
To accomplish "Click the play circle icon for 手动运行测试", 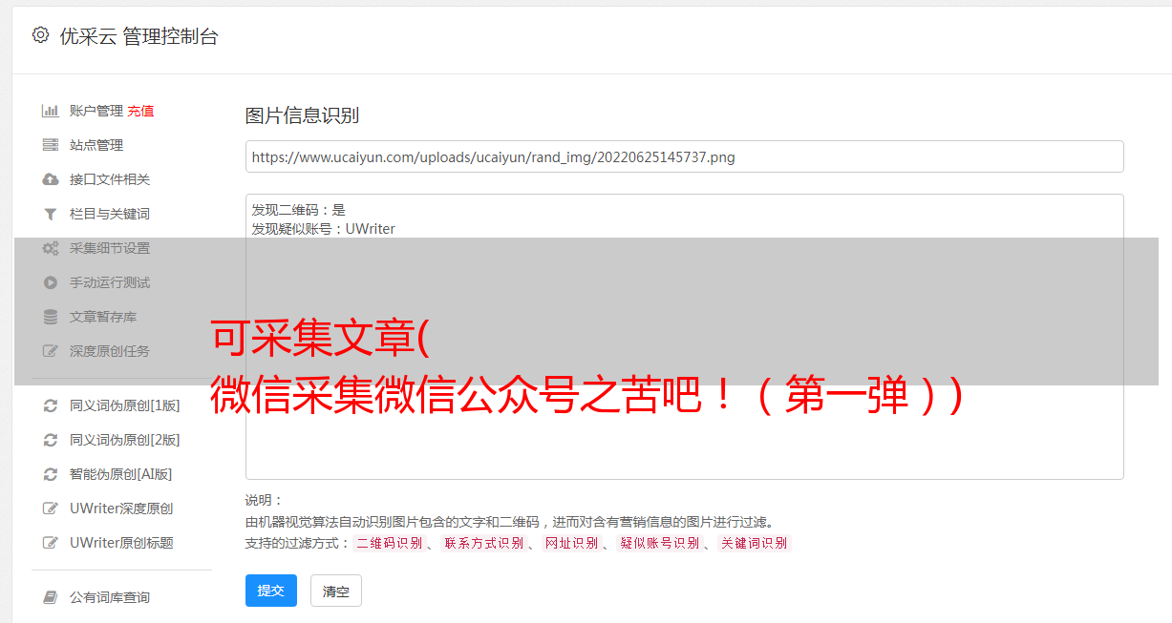I will [51, 282].
